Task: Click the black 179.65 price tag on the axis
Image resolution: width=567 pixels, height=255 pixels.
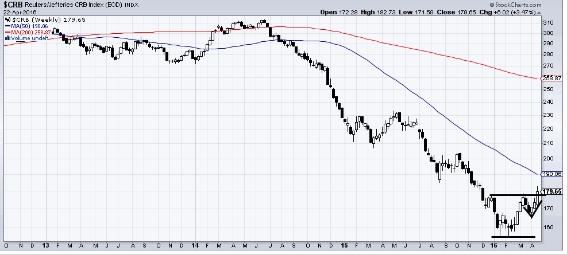Action: (552, 191)
